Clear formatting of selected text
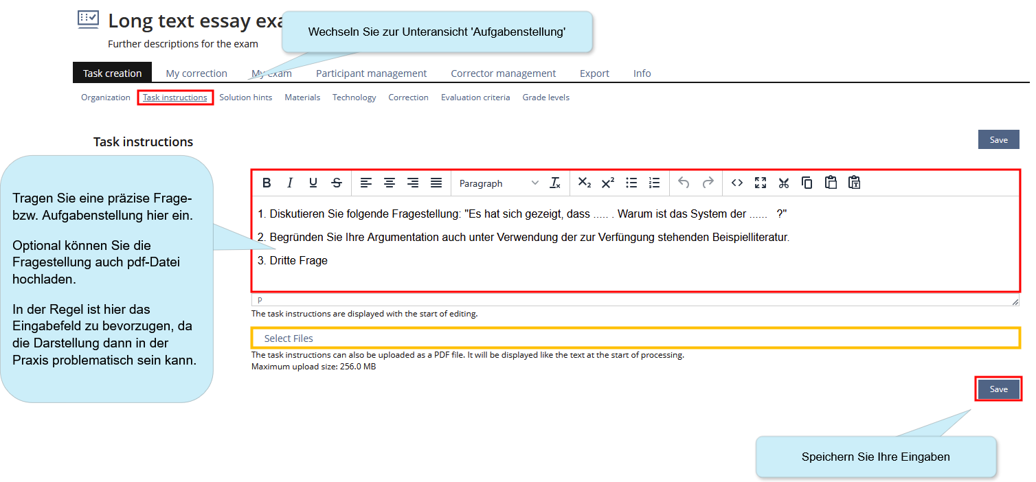The image size is (1036, 482). point(555,183)
